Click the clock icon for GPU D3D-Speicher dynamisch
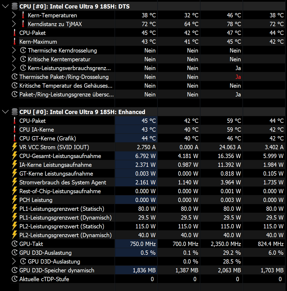Viewport: 287px width, 291px height. coord(14,270)
